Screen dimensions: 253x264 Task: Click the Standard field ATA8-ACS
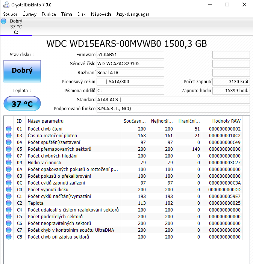coord(173,100)
